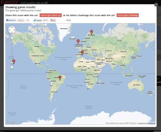Click map marker D in Pacific Ocean

coord(14,62)
